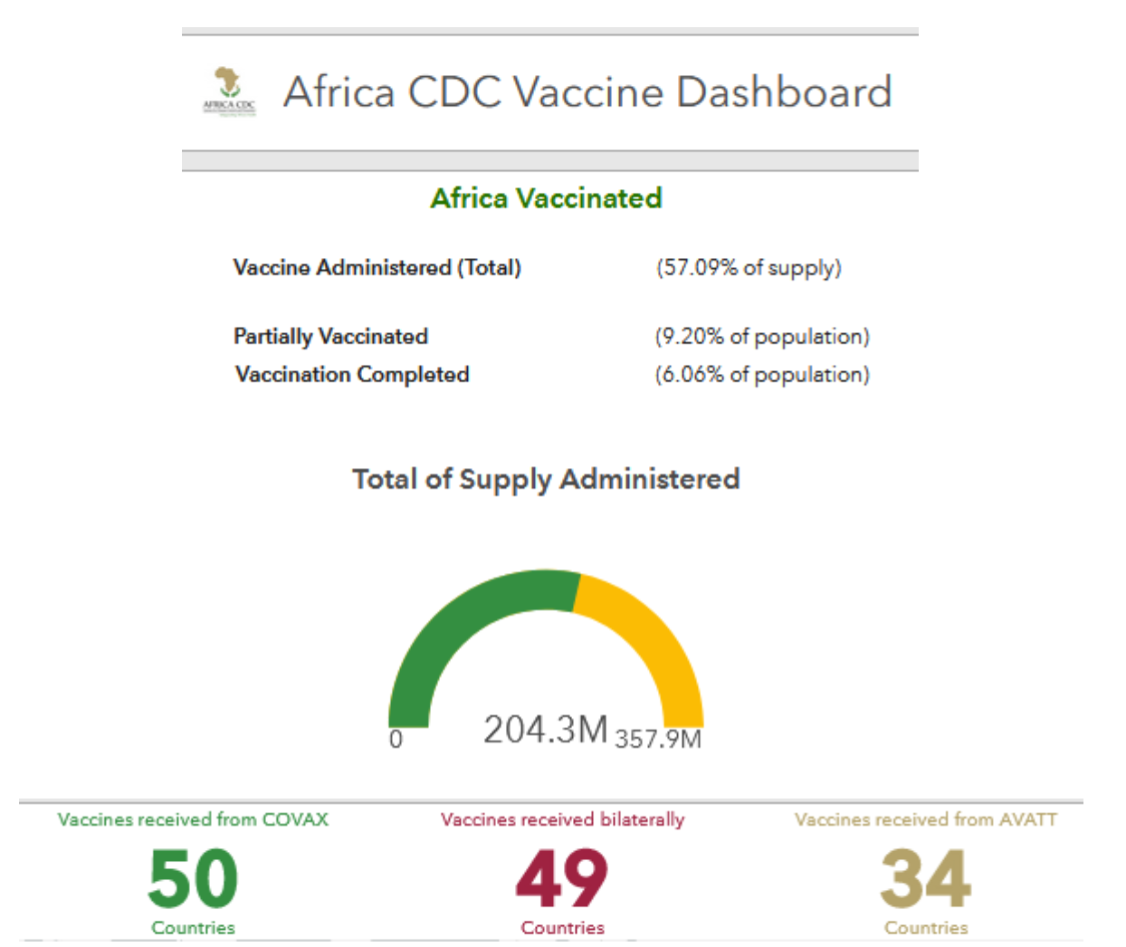
Task: Select the Africa Vaccinated heading
Action: coord(546,198)
